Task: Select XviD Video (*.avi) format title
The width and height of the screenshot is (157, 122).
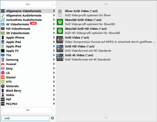Action: (77, 38)
